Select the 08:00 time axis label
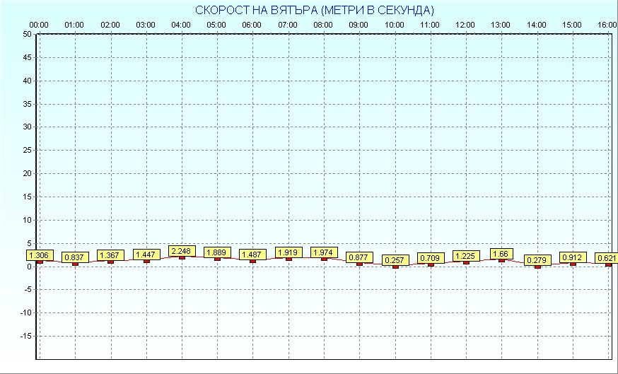 pyautogui.click(x=323, y=25)
